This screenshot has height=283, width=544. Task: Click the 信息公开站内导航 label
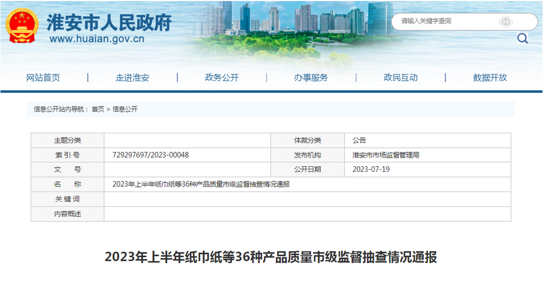tap(60, 109)
